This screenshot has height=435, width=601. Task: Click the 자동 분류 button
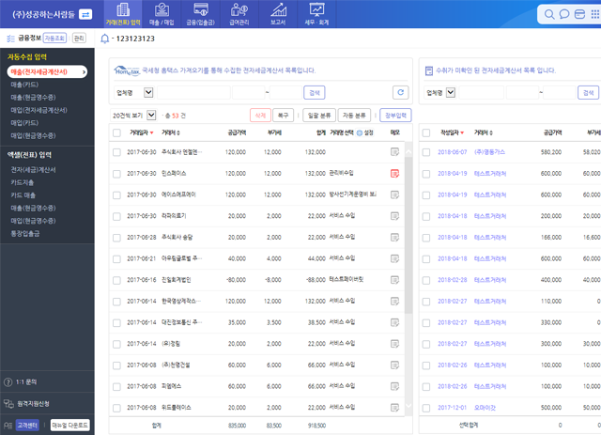(354, 115)
